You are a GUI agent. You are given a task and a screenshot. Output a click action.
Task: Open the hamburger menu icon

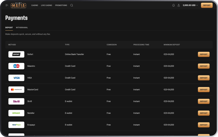[7, 5]
